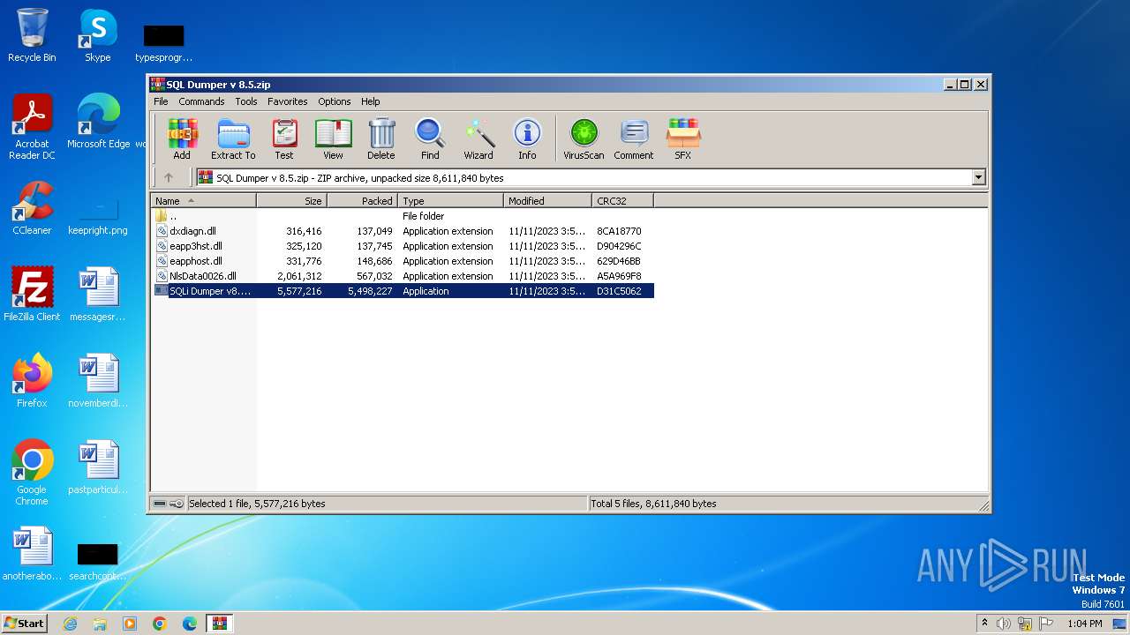
Task: Select the NlsData0026.dll file row
Action: click(x=403, y=276)
